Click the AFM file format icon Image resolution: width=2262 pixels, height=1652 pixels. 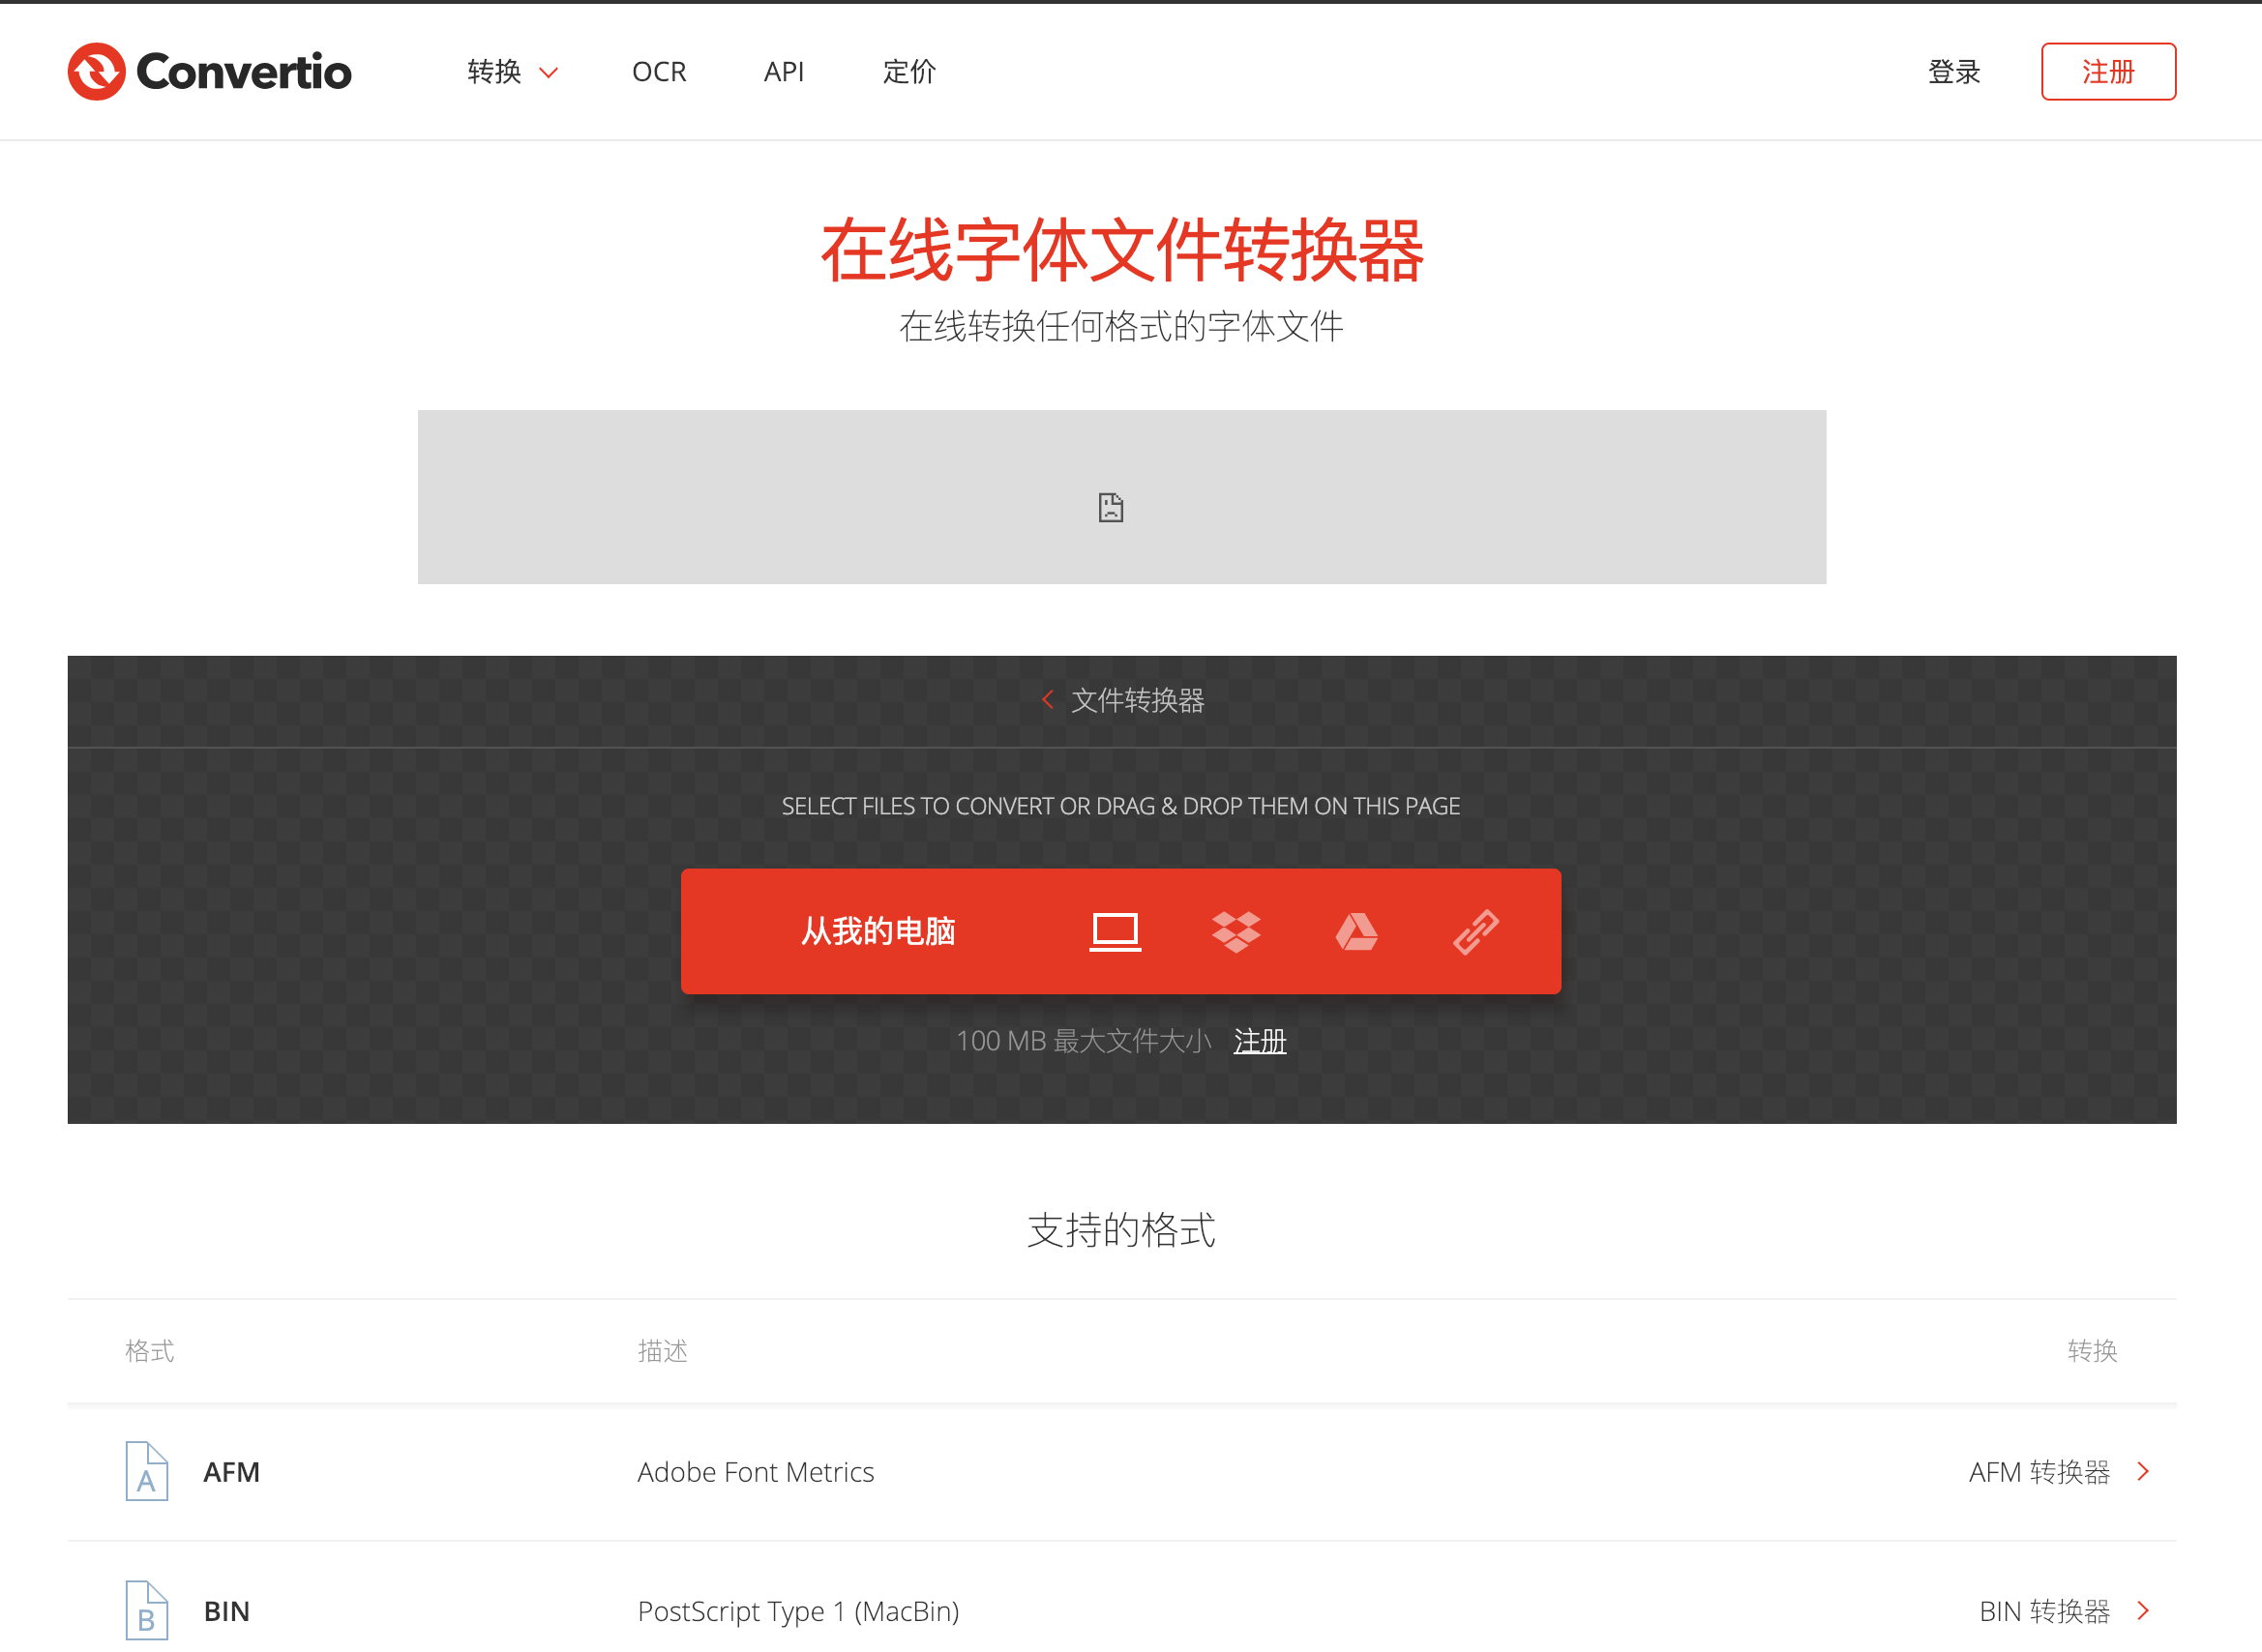tap(146, 1471)
